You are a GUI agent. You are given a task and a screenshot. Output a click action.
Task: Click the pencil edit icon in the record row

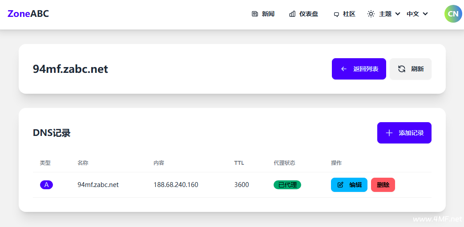[x=341, y=185]
